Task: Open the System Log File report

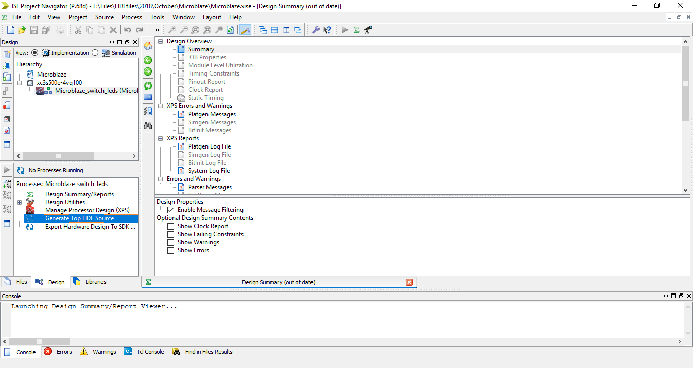Action: [x=209, y=171]
